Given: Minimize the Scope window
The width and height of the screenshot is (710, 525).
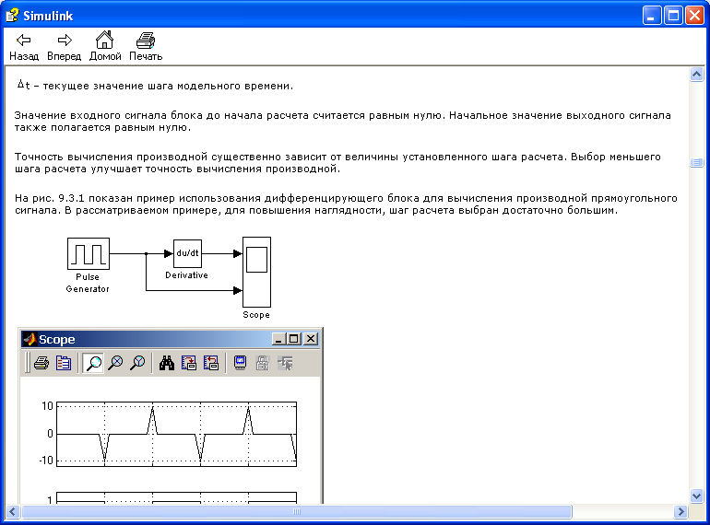Looking at the screenshot, I should 278,339.
